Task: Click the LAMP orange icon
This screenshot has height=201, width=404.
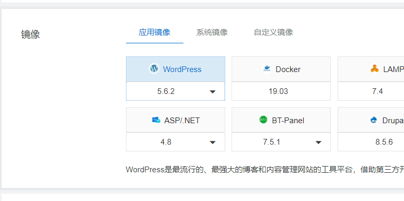Action: [375, 69]
